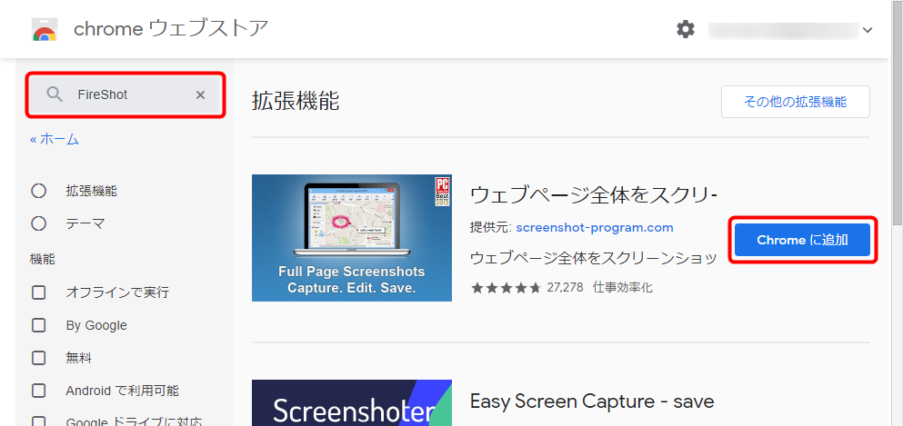Check the By Google checkbox

pyautogui.click(x=38, y=325)
